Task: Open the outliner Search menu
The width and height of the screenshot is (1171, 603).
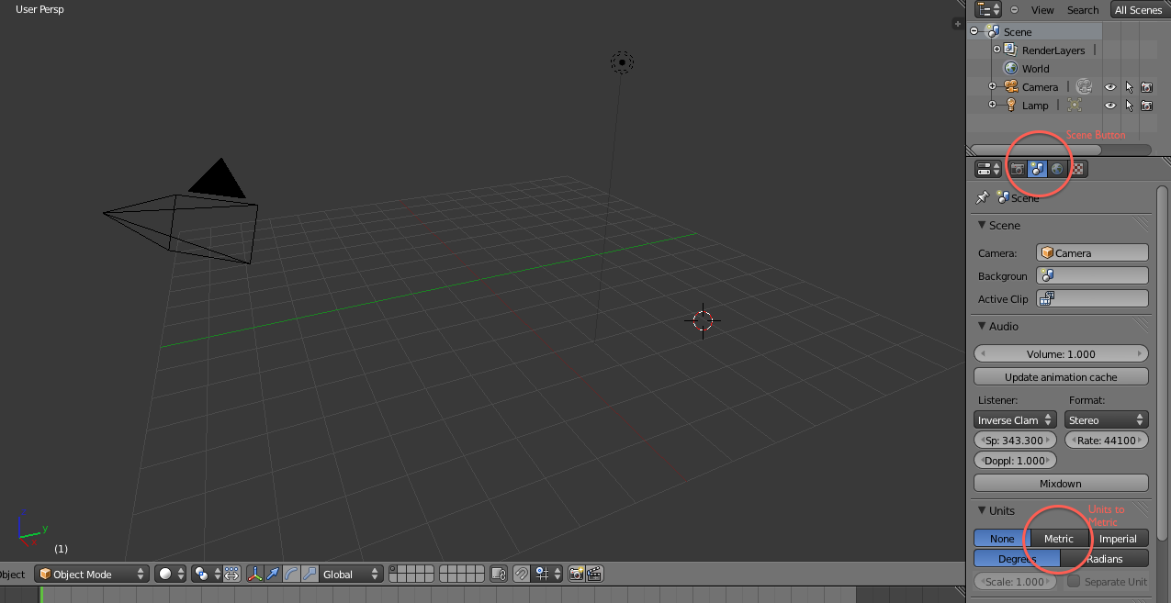Action: pyautogui.click(x=1083, y=9)
